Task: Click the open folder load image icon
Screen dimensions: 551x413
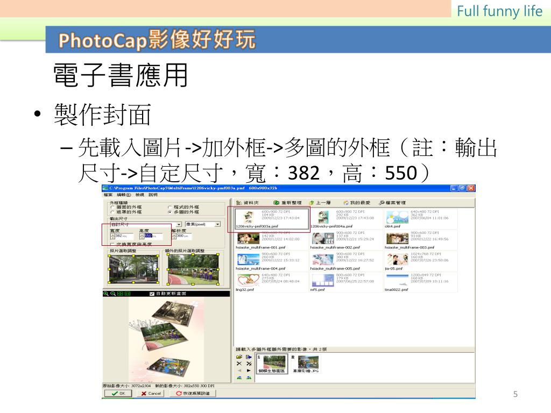Action: (239, 357)
